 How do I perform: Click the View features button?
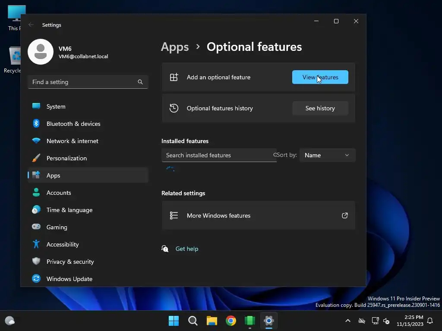320,77
